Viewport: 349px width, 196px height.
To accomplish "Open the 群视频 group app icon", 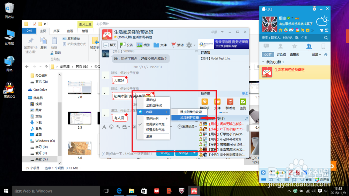I will coord(205,104).
